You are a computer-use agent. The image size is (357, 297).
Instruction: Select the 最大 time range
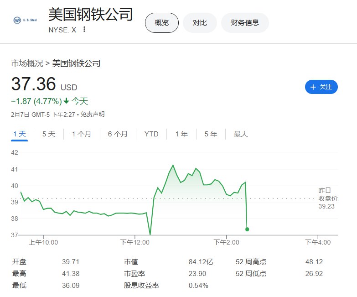241,134
